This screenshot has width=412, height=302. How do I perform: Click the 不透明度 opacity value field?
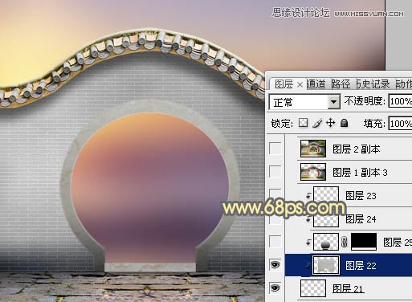pos(400,101)
